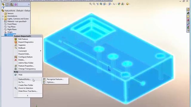Select Create New Folder entry
This screenshot has width=191, height=107.
[26, 85]
